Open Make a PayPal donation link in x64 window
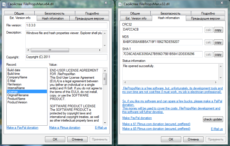The width and height of the screenshot is (230, 146). (22, 128)
